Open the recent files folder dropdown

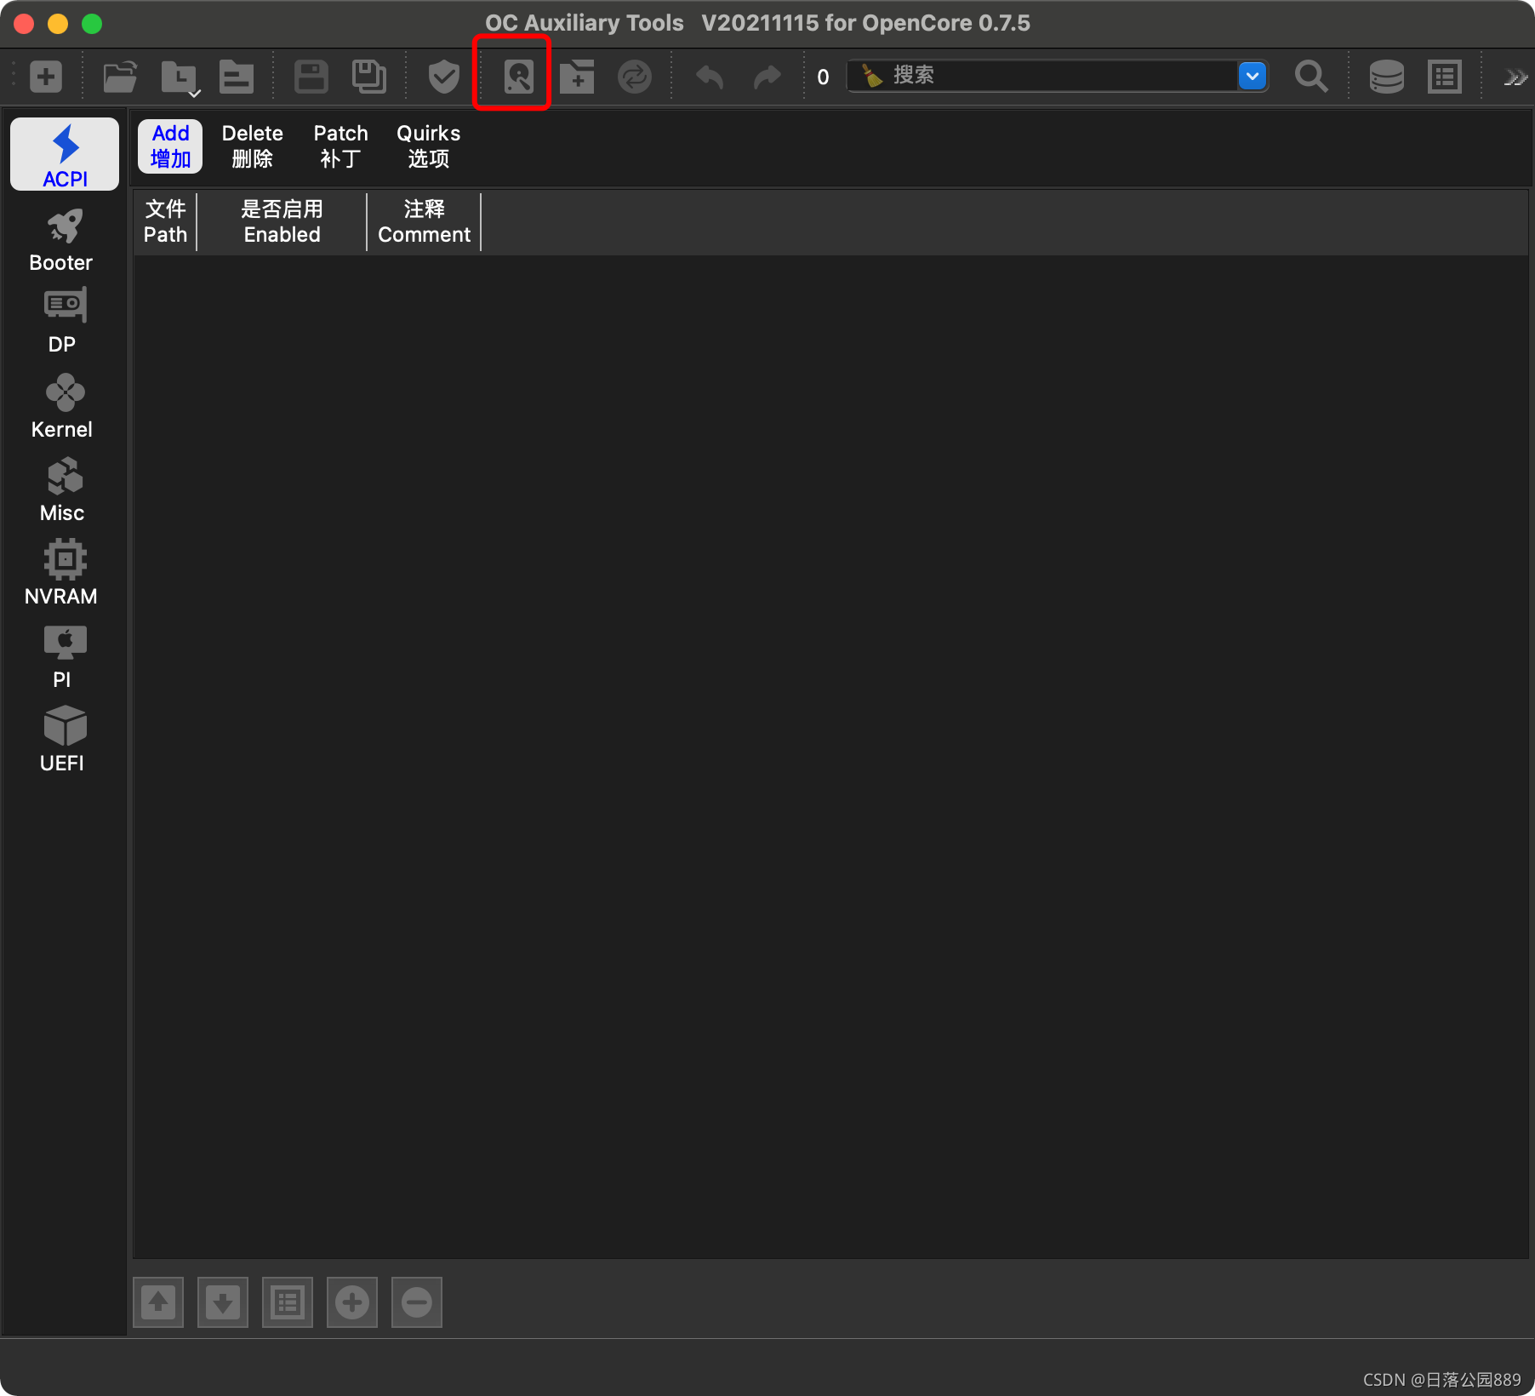tap(180, 77)
